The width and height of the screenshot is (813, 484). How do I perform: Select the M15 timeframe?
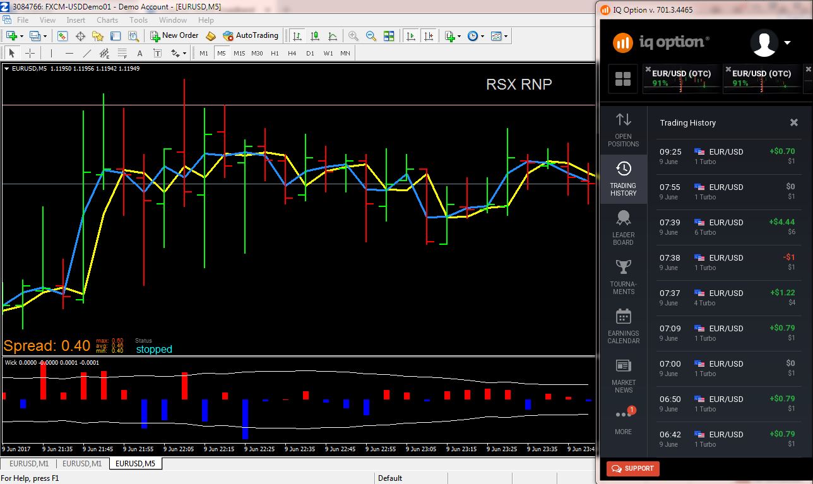pos(239,54)
